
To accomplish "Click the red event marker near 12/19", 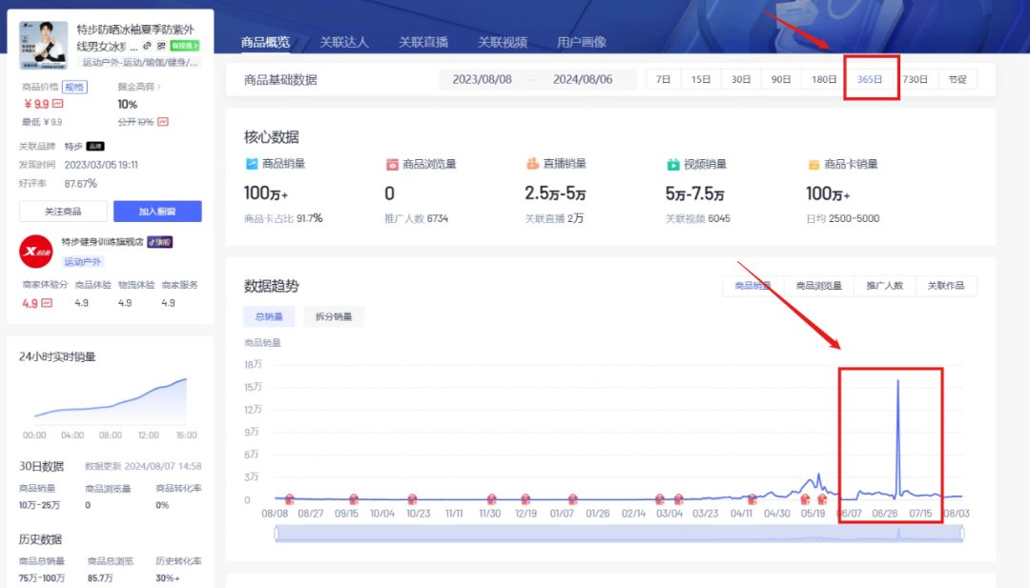I will coord(525,499).
